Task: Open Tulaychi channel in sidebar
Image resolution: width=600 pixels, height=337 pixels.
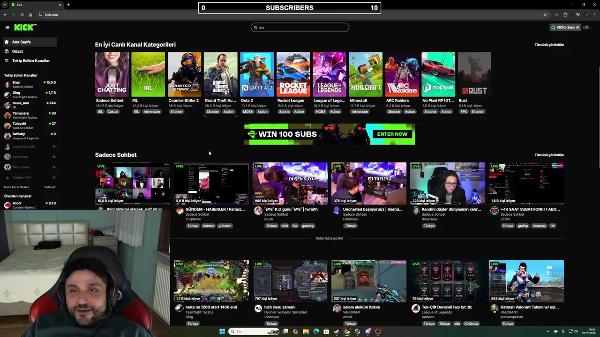Action: click(x=29, y=125)
